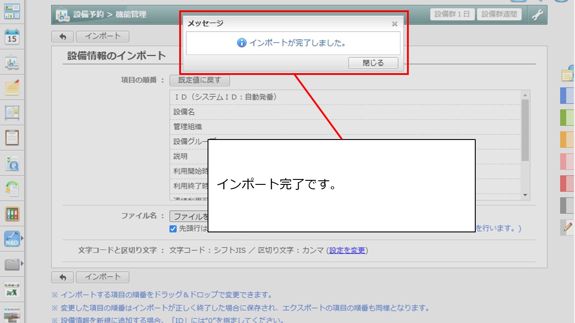
Task: Open the 設定を変更 link
Action: coord(347,250)
